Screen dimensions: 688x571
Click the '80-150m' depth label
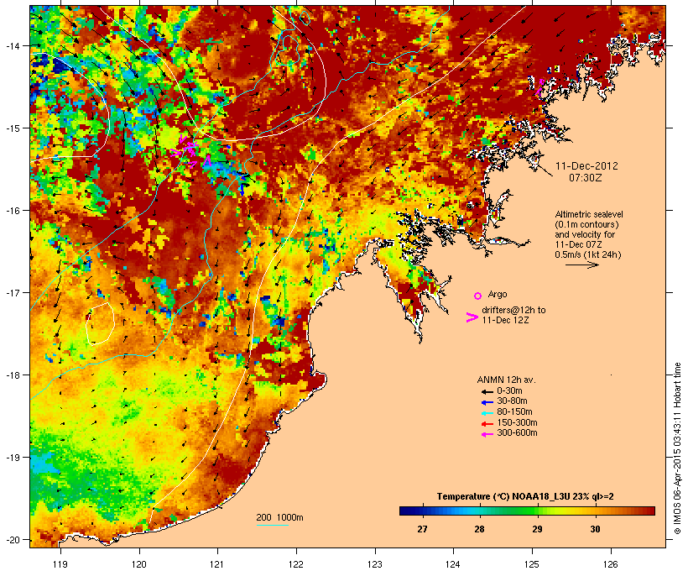pyautogui.click(x=514, y=412)
